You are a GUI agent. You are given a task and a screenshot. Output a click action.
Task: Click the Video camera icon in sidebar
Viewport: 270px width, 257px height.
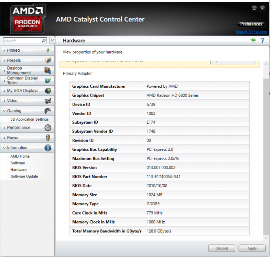click(x=48, y=101)
